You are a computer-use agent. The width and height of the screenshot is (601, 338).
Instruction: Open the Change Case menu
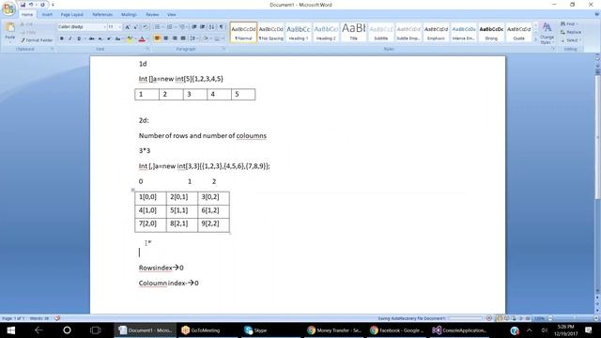pos(118,38)
